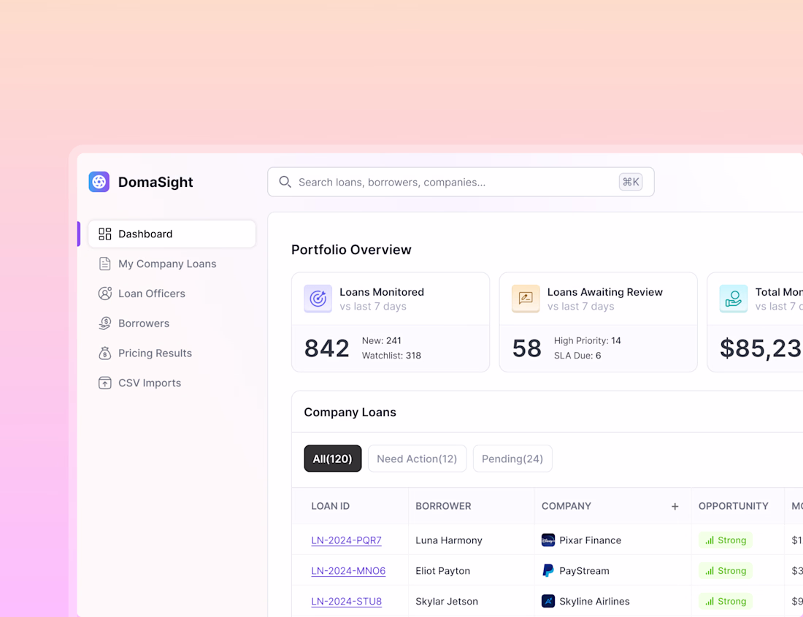Switch to Need Action(12) tab
803x617 pixels.
click(417, 459)
